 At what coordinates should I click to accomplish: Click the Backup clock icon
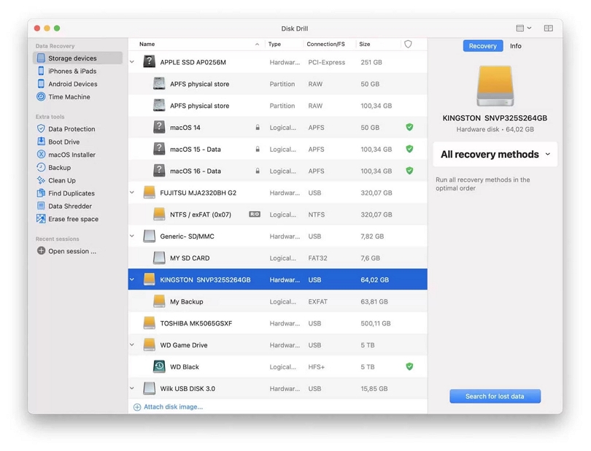click(x=41, y=167)
